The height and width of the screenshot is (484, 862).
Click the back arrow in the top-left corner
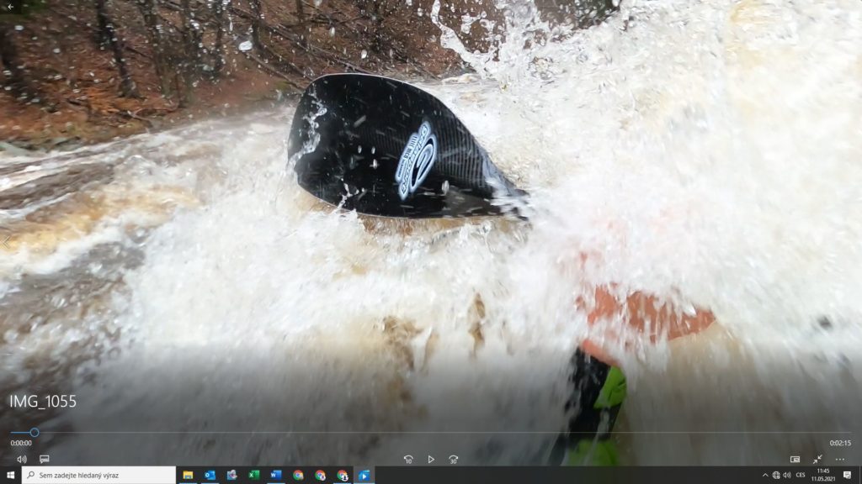coord(10,7)
